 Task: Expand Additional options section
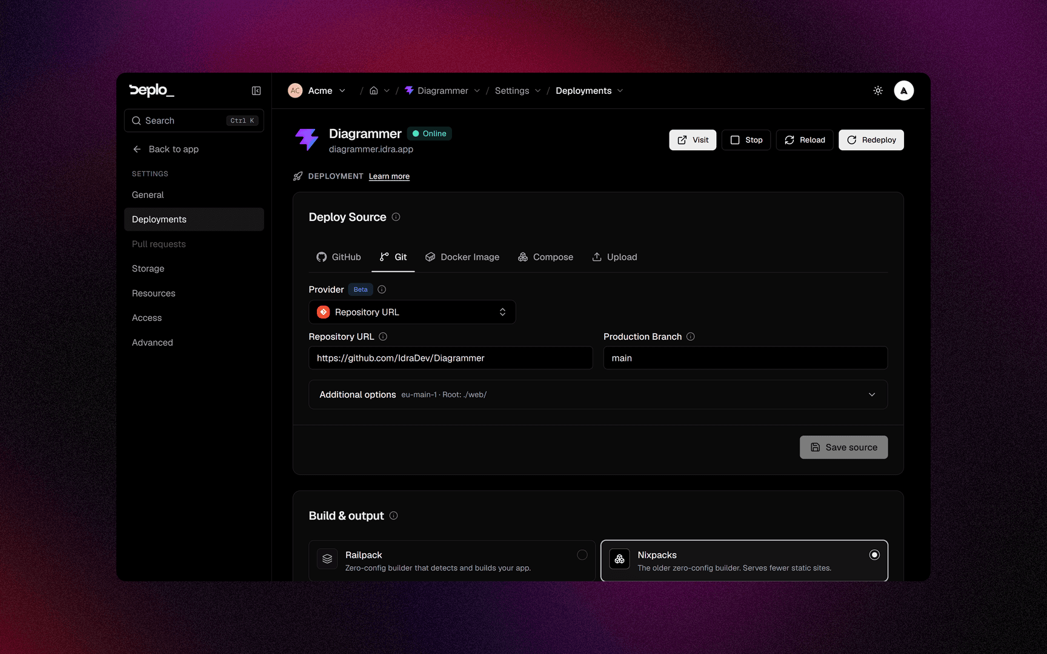598,395
